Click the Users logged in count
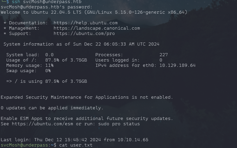237x148 pixels. [x=161, y=60]
